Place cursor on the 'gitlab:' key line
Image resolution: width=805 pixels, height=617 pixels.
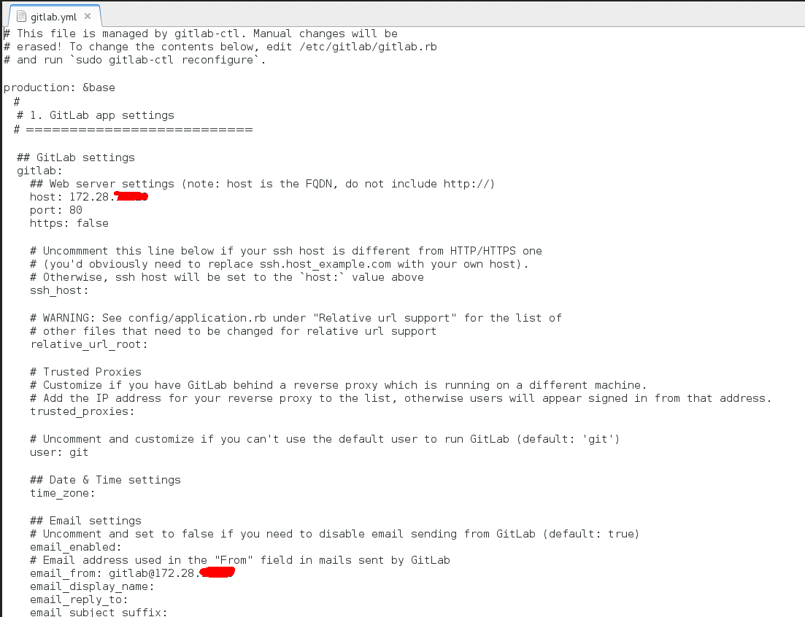click(39, 171)
